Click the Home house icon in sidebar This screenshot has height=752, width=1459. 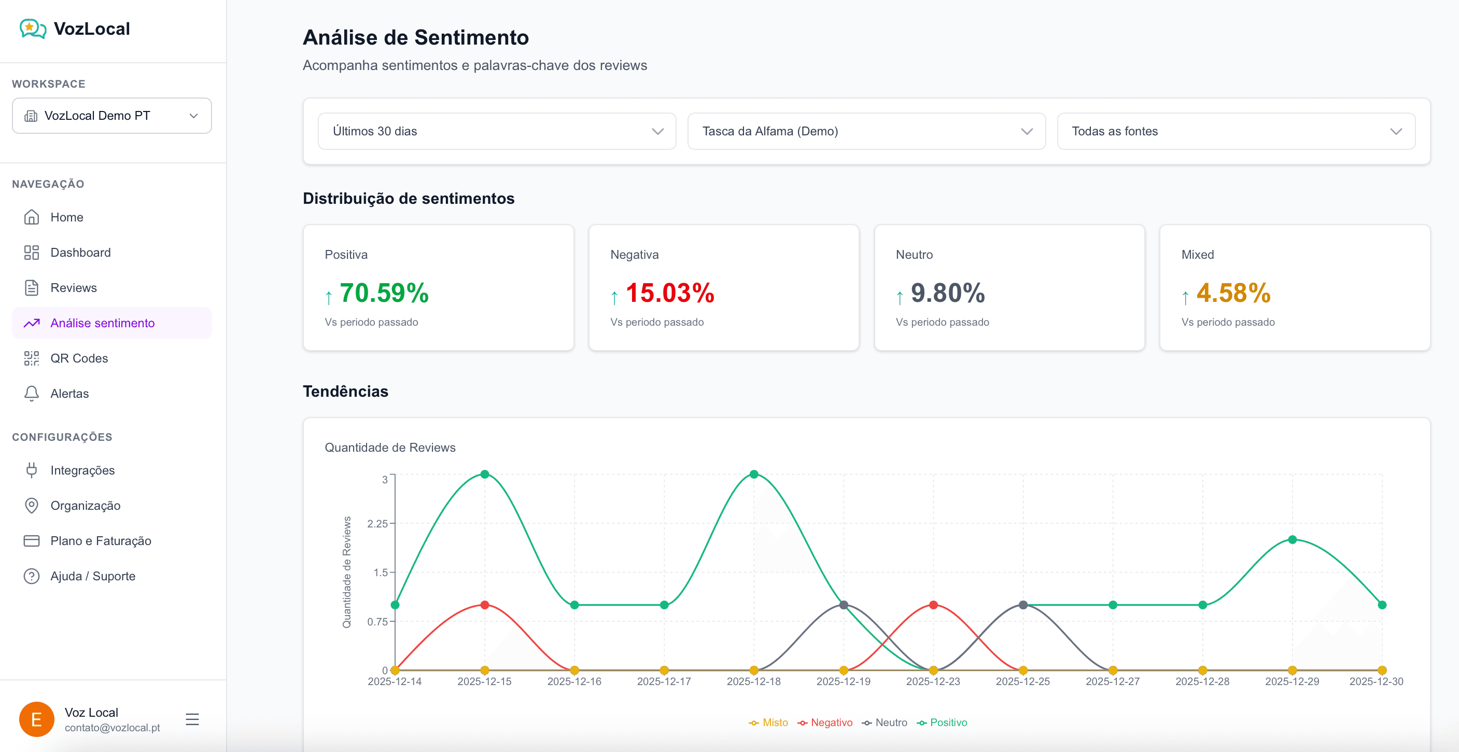(x=32, y=217)
